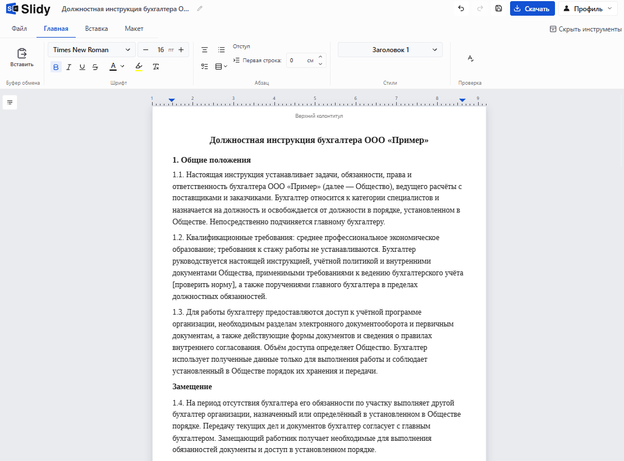The image size is (624, 461).
Task: Switch to the Вставка tab
Action: click(97, 29)
